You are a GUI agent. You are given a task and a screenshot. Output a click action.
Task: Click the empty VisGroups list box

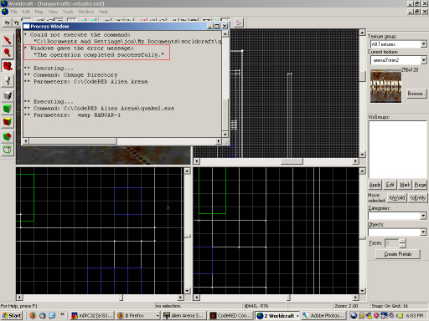(x=398, y=150)
